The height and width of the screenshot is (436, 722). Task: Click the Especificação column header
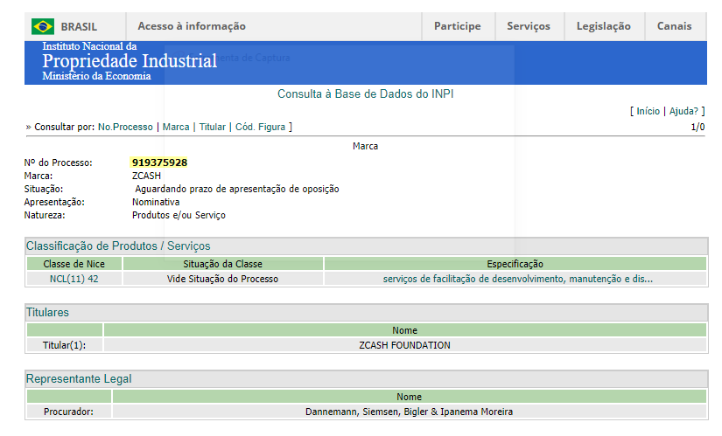click(515, 264)
